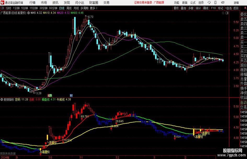Click the 画线 drawing tool button
247x159 pixels.
pos(206,8)
